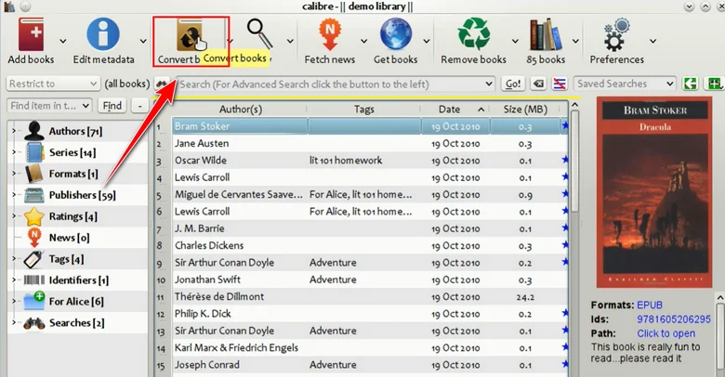
Task: Open Preferences gear icon
Action: click(x=617, y=34)
